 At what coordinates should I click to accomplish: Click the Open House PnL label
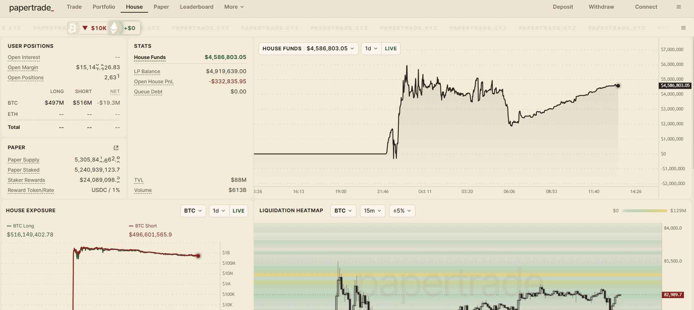pos(154,81)
